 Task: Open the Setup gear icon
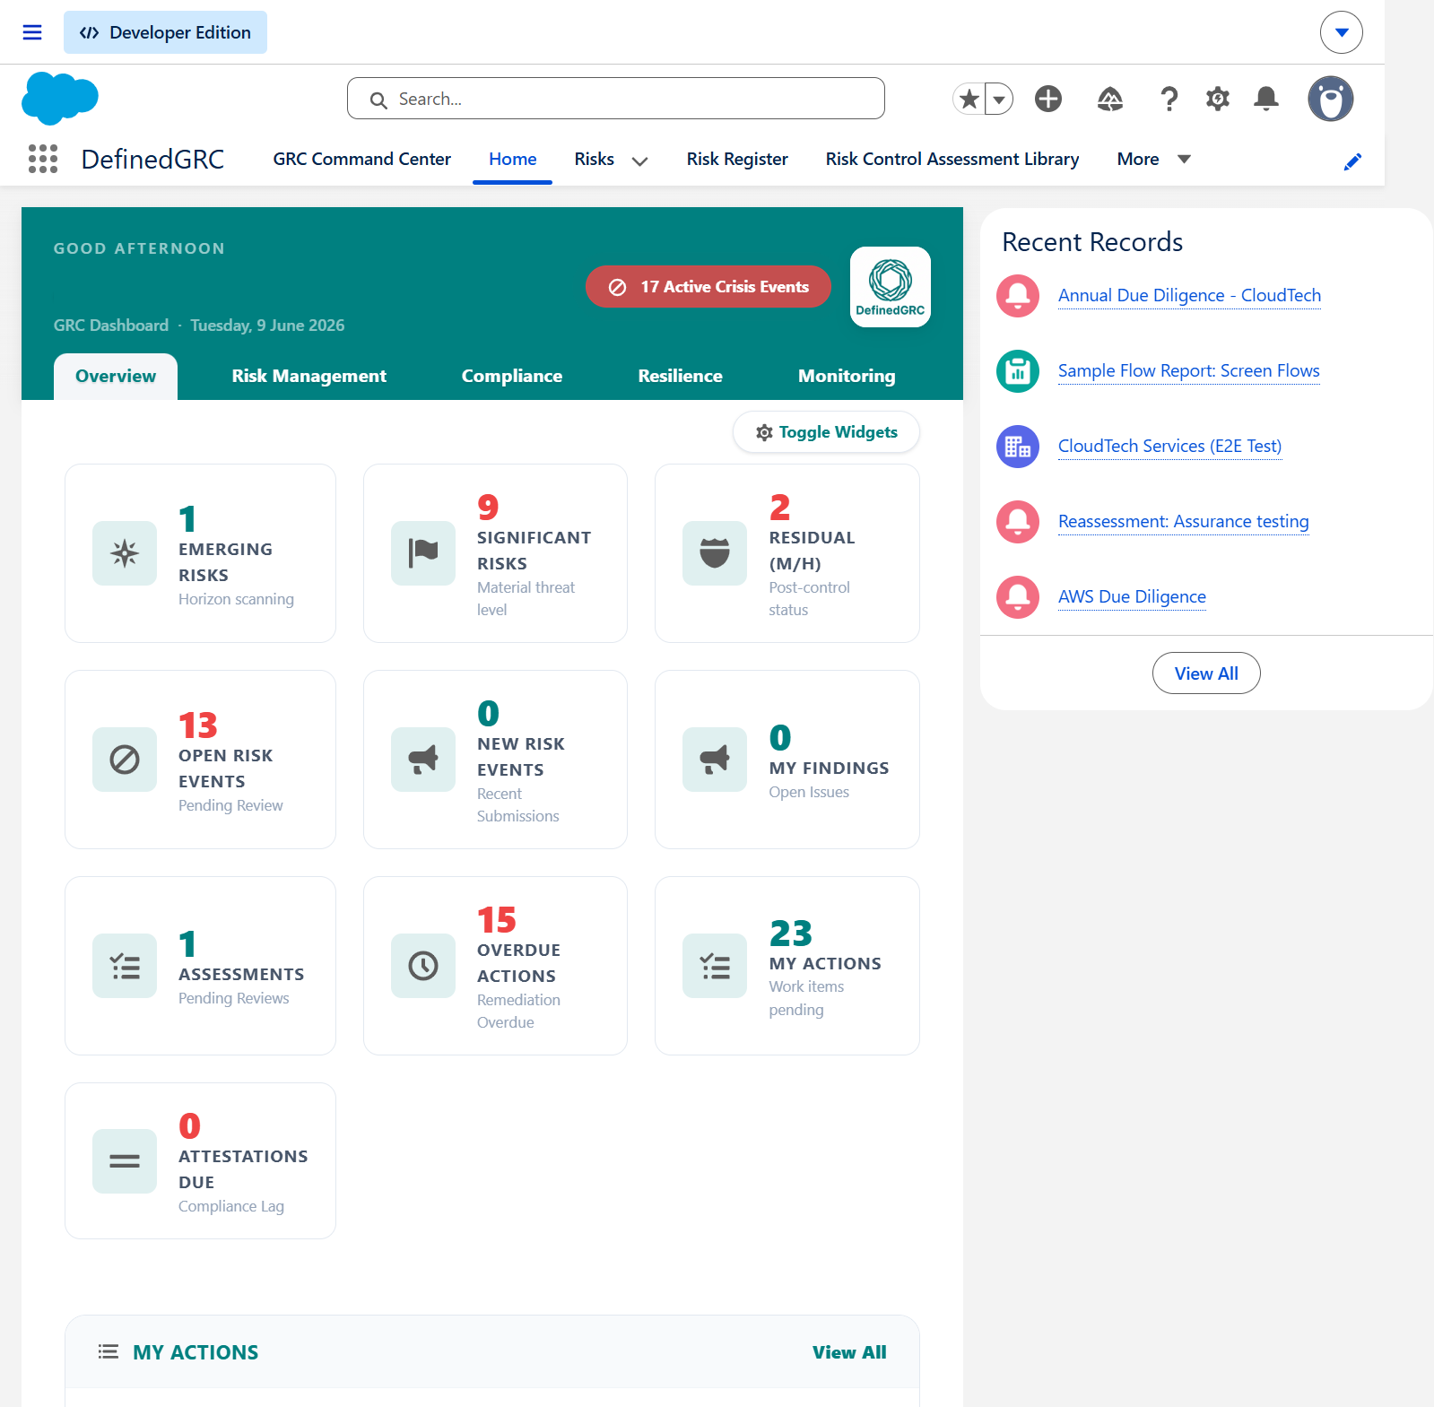(x=1217, y=99)
